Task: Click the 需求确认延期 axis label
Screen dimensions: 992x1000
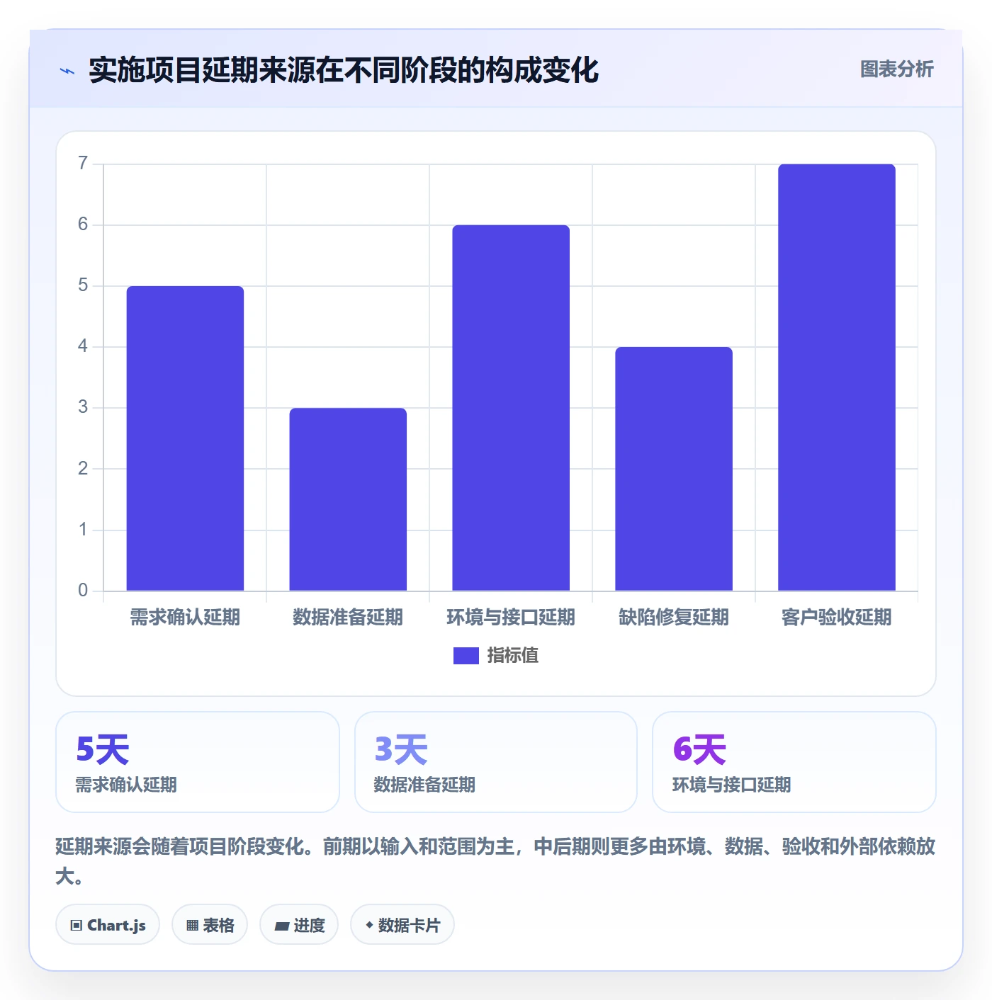Action: click(185, 618)
